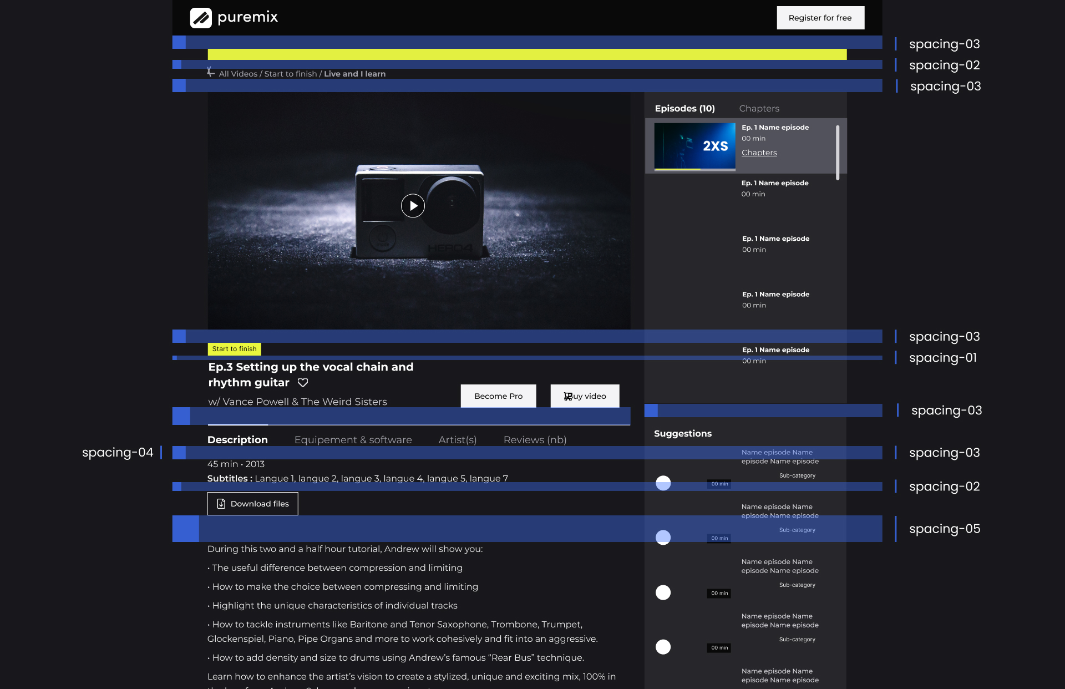Open the Chapters tab in the sidebar
The height and width of the screenshot is (689, 1065).
click(x=759, y=108)
